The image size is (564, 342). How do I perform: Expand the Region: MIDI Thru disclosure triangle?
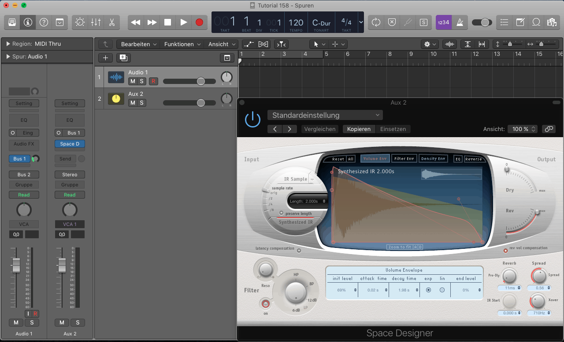click(8, 44)
